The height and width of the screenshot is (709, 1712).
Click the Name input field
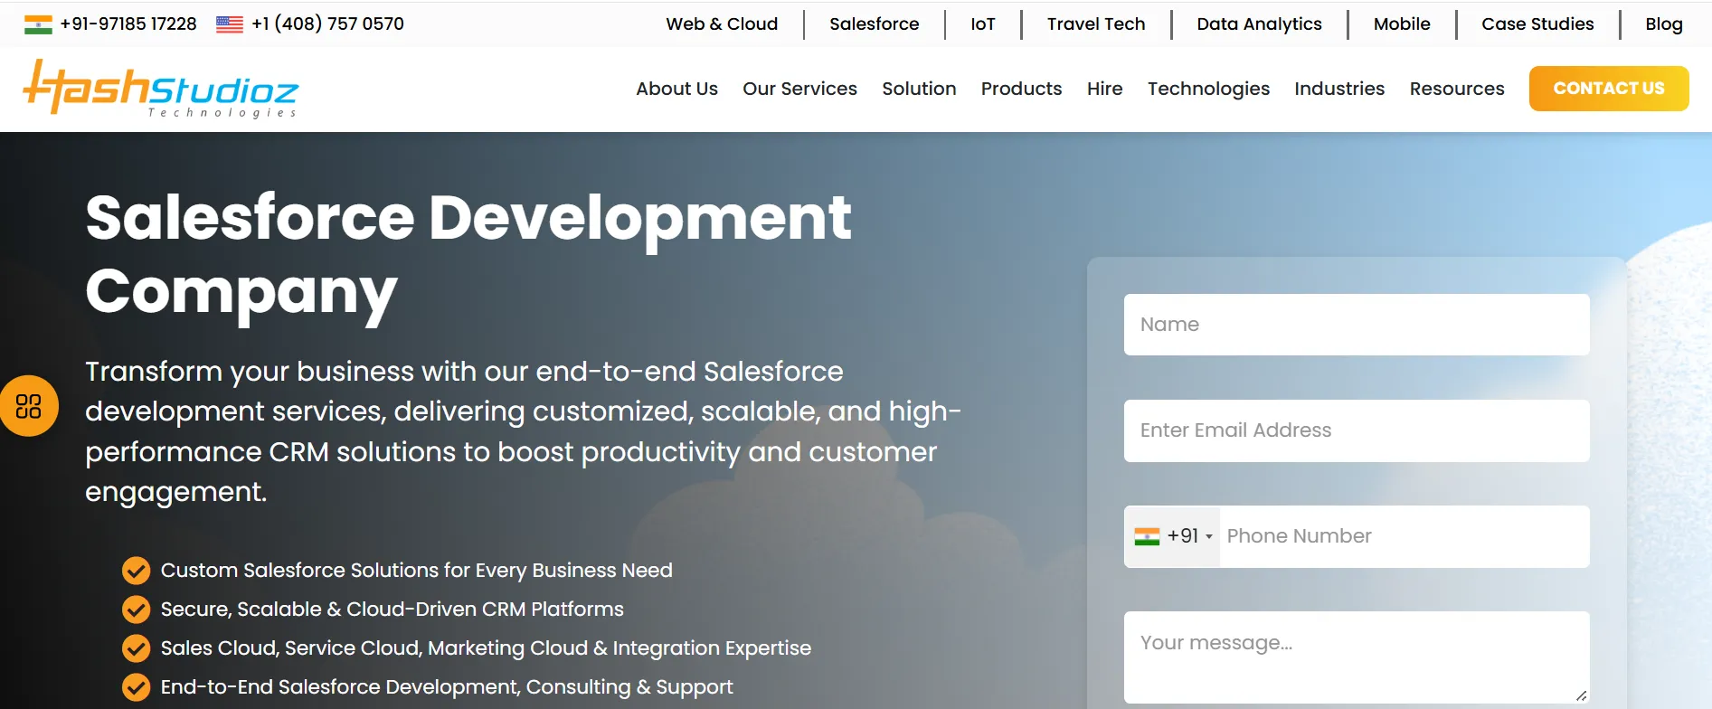coord(1356,325)
